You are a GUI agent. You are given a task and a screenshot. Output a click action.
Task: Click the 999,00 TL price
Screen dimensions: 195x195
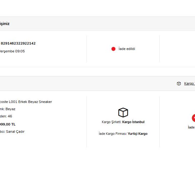click(8, 124)
